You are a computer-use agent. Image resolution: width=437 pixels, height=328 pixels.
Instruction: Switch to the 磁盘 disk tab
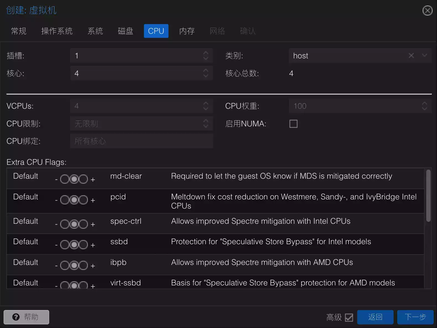(125, 31)
